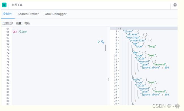The image size is (184, 111).
Task: Collapse the "age" field on line 6
Action: [x=118, y=43]
